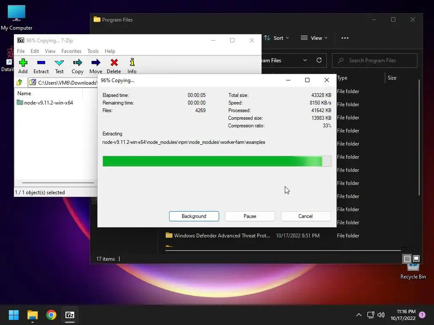434x325 pixels.
Task: Click the 7-Zip address path field
Action: point(63,83)
